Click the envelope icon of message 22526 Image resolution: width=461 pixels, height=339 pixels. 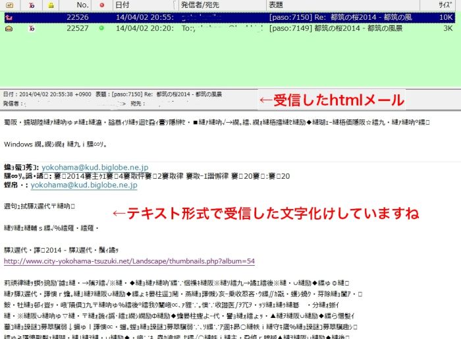tap(10, 18)
